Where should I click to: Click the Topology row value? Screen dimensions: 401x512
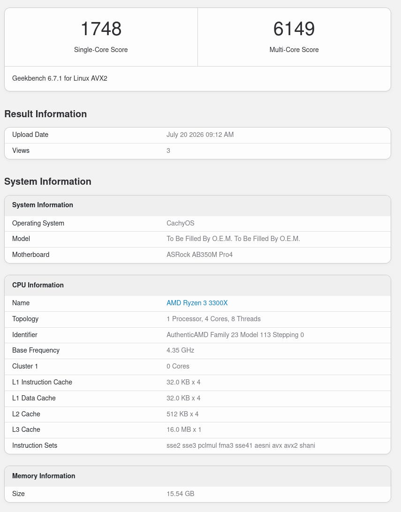coord(213,319)
